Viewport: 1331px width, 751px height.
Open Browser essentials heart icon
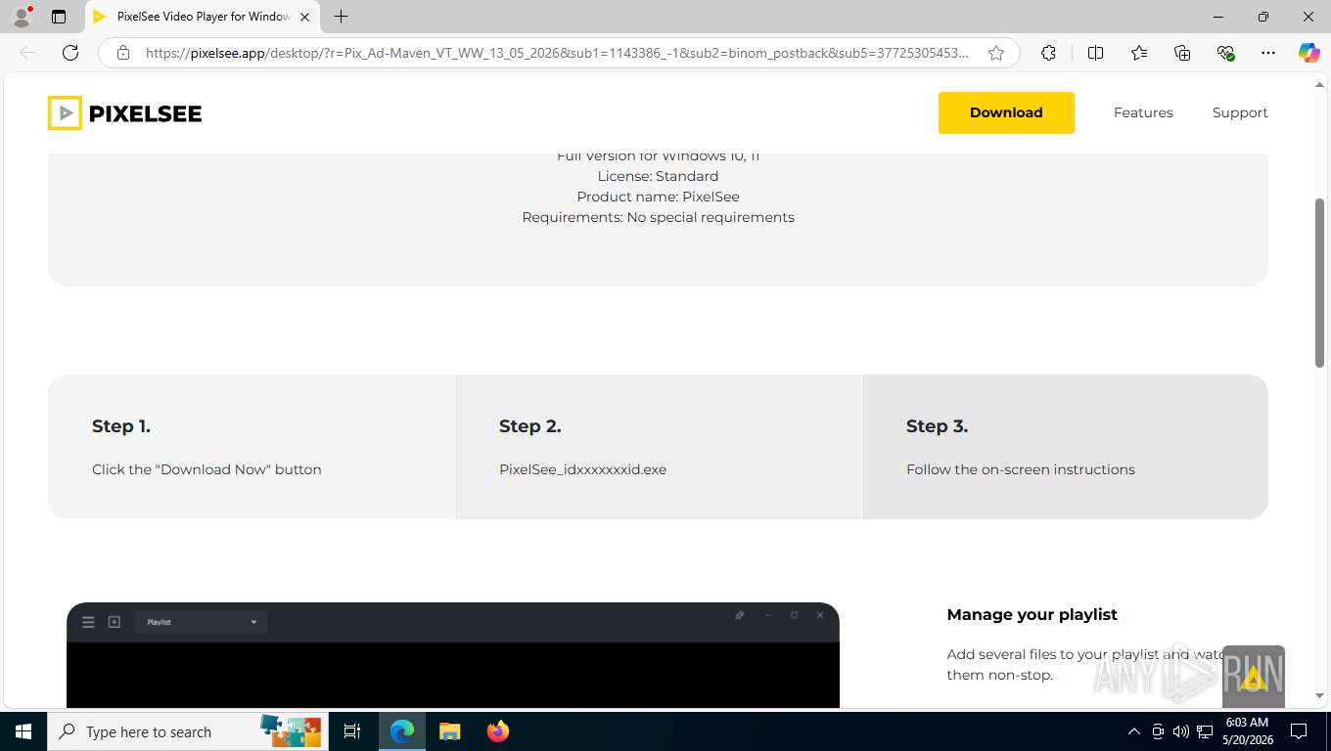(x=1225, y=53)
